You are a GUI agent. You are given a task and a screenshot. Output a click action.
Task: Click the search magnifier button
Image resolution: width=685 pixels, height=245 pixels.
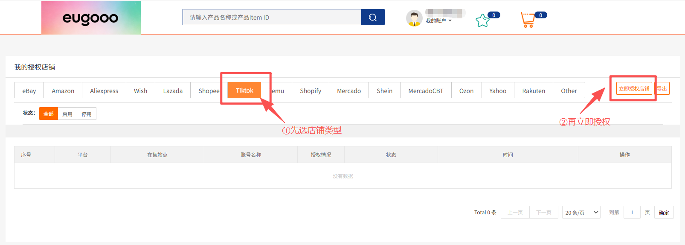pos(373,17)
